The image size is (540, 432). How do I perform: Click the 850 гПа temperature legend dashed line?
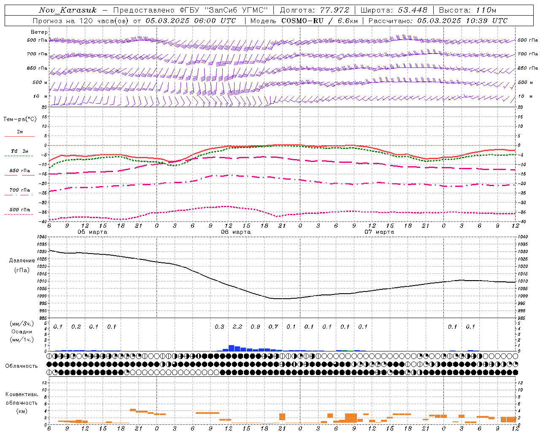pyautogui.click(x=19, y=175)
